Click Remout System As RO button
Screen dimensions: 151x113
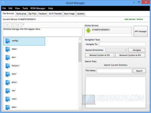click(x=100, y=55)
